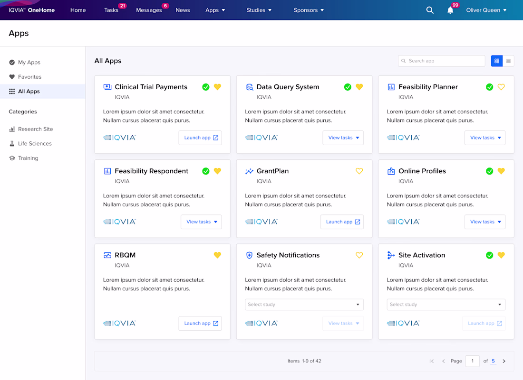Expand the Sponsors dropdown

[309, 10]
